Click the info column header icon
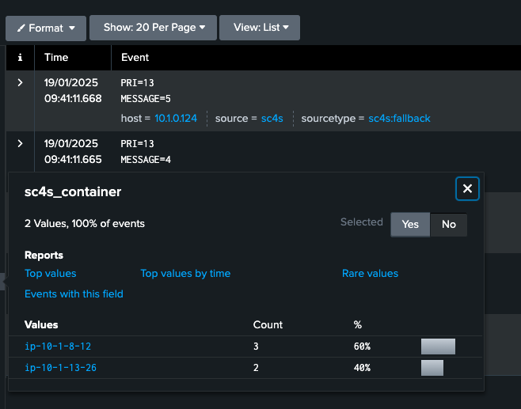The height and width of the screenshot is (409, 521). 20,58
